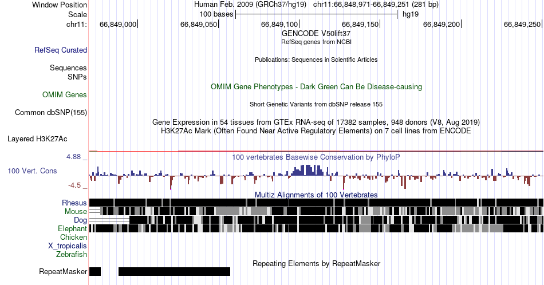Click the Elephant alignment bar
Viewport: 544px width, 285px height.
(x=316, y=228)
